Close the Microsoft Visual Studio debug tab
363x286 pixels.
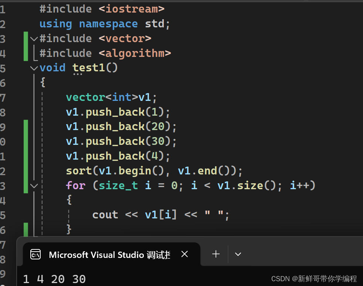(184, 254)
